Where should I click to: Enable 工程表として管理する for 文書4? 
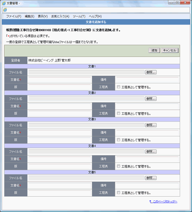coord(118,166)
